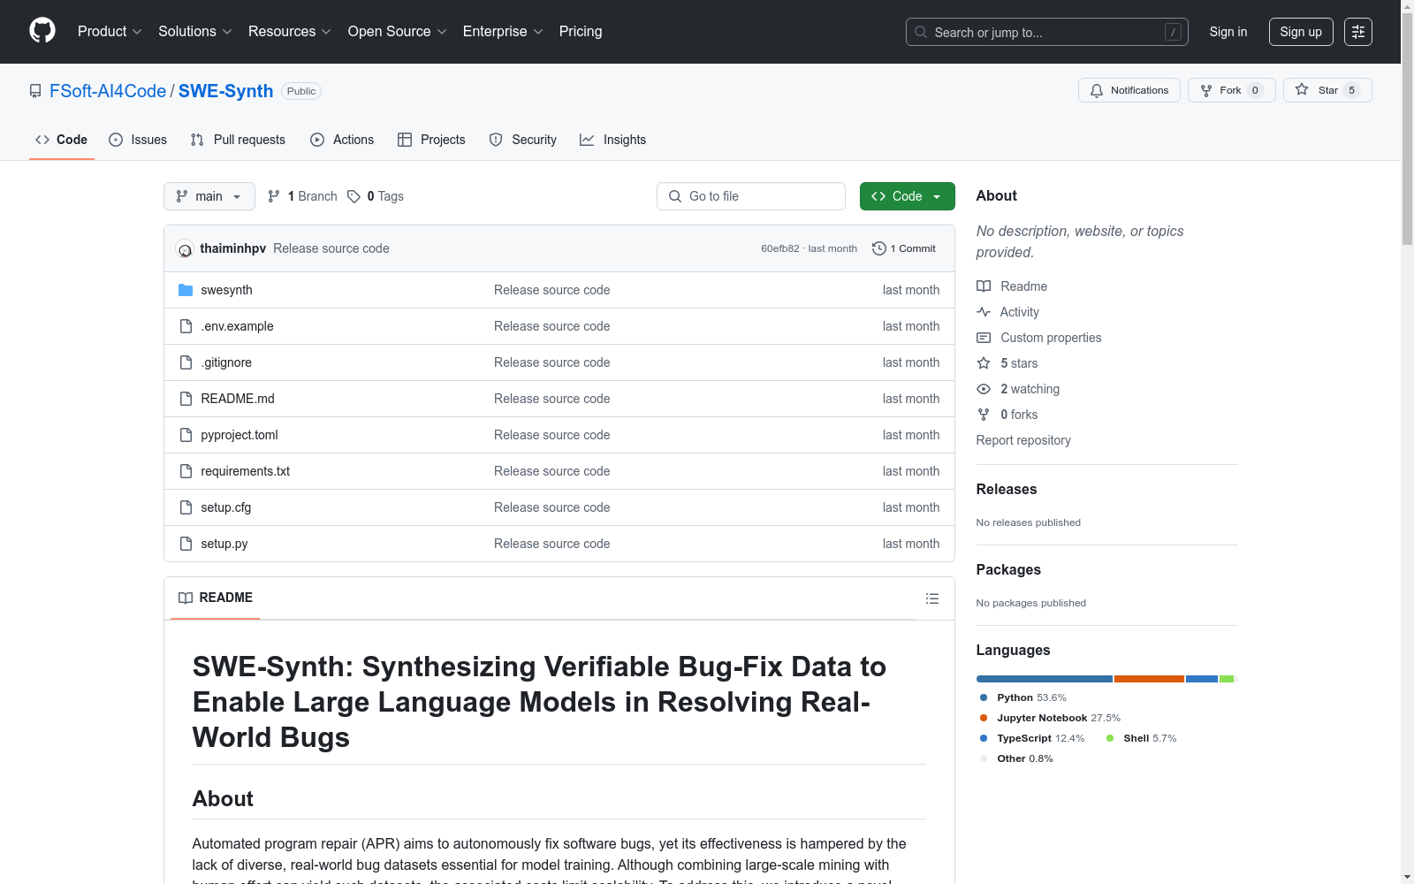This screenshot has width=1414, height=884.
Task: Click commit hash 60efb82
Action: pos(780,248)
